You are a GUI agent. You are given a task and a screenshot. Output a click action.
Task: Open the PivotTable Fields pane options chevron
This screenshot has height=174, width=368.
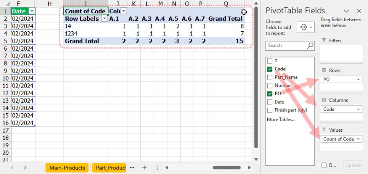coord(346,11)
